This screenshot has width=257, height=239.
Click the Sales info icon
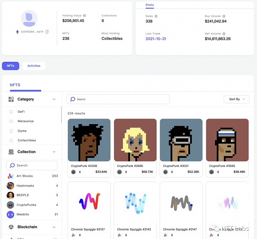pyautogui.click(x=155, y=16)
